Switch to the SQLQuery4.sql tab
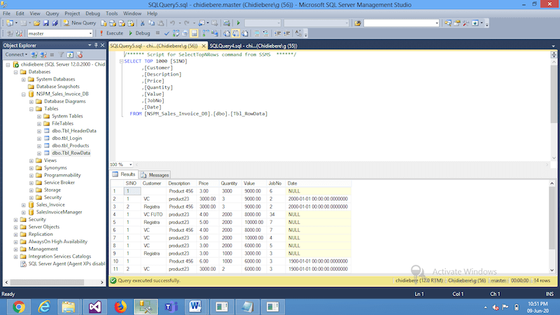 point(253,45)
